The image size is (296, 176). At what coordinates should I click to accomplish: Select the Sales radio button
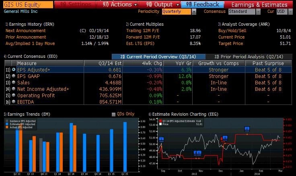pyautogui.click(x=14, y=82)
